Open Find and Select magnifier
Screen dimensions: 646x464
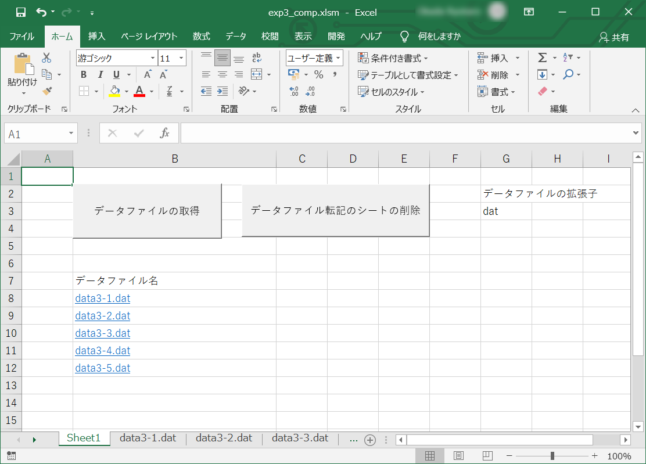pos(568,74)
